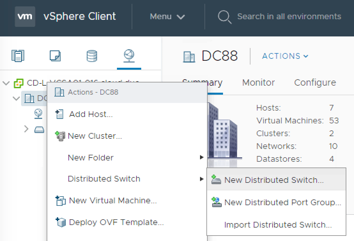Collapse the vCenter server tree node
Screen dimensions: 354x241
6,84
